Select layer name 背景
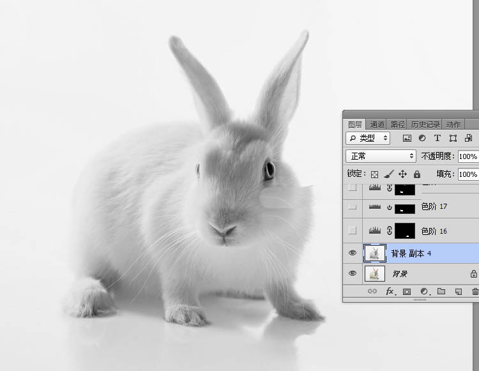This screenshot has width=479, height=371. click(400, 274)
